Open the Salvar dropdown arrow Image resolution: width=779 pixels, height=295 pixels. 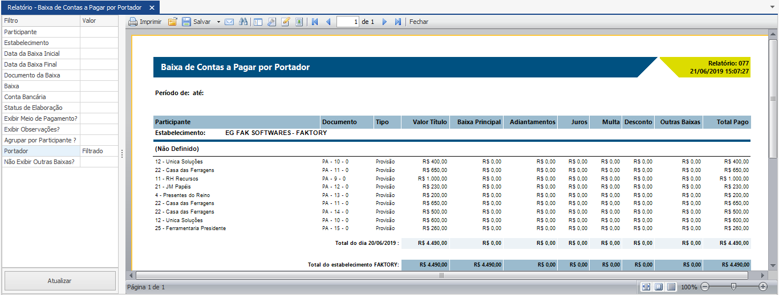coord(218,22)
